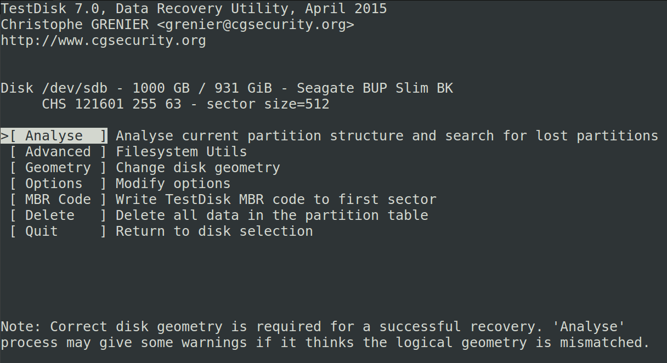Click 'Delete all data in the partition table'
Screen dimensions: 667x363
[x=272, y=215]
